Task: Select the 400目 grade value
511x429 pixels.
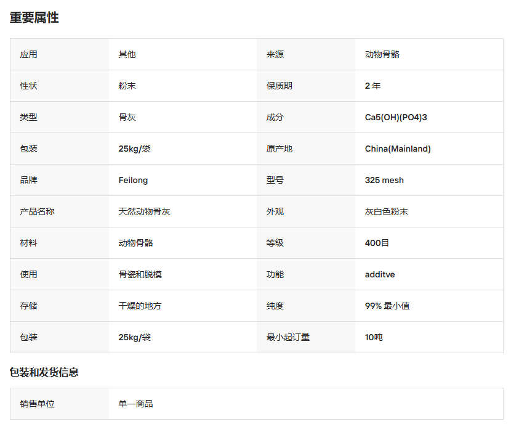Action: click(x=377, y=243)
